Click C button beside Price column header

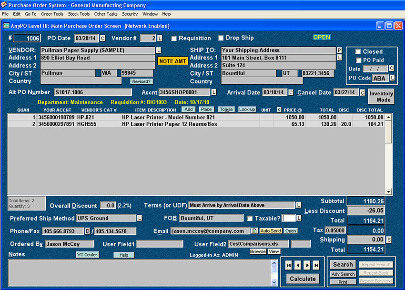coord(279,110)
